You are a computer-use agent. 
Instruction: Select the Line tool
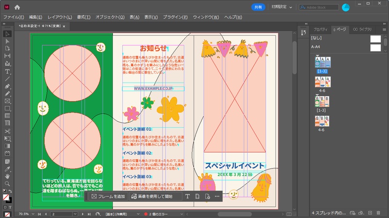click(7, 79)
